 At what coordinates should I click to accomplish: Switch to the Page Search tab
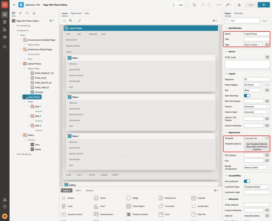[x=76, y=13]
